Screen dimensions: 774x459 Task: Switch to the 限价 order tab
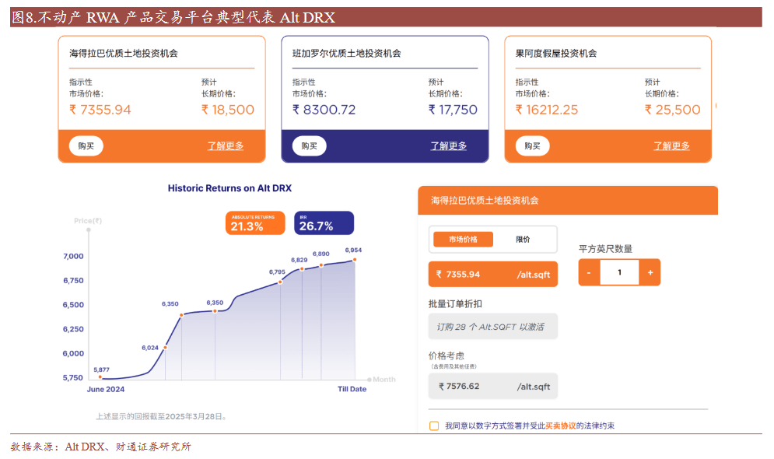pyautogui.click(x=524, y=240)
